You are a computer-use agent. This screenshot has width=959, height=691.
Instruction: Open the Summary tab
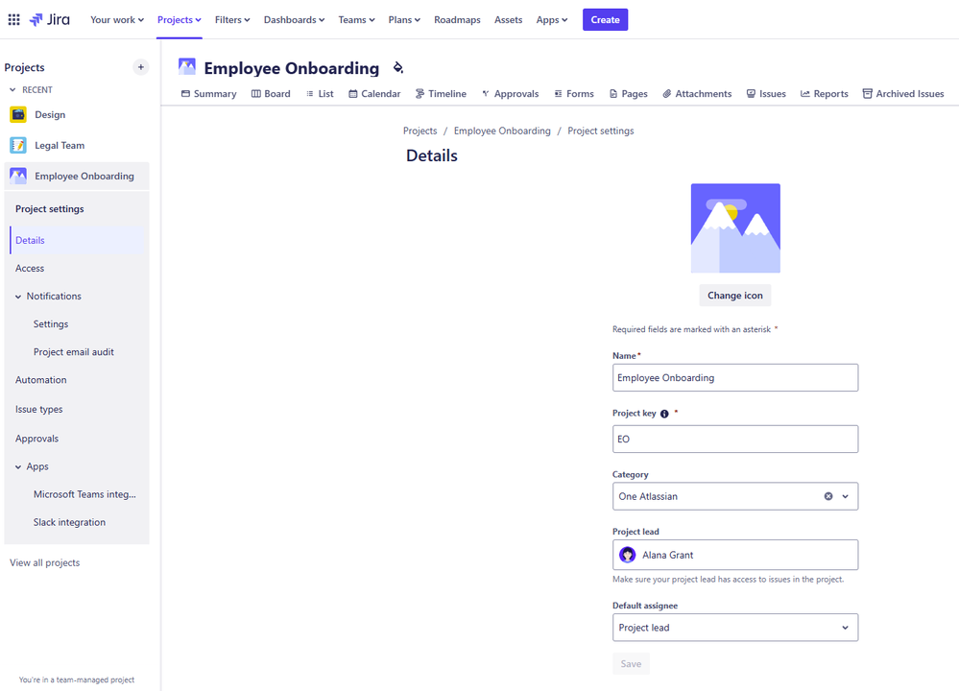[x=208, y=93]
